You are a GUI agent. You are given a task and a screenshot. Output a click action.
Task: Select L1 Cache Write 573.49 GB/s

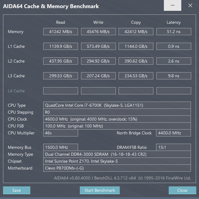pos(98,46)
